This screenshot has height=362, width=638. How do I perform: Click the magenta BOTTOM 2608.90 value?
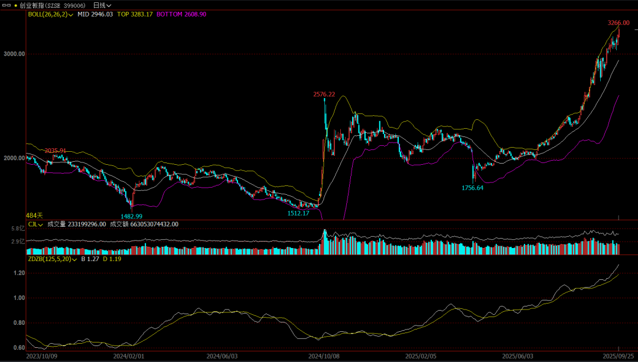pyautogui.click(x=181, y=14)
